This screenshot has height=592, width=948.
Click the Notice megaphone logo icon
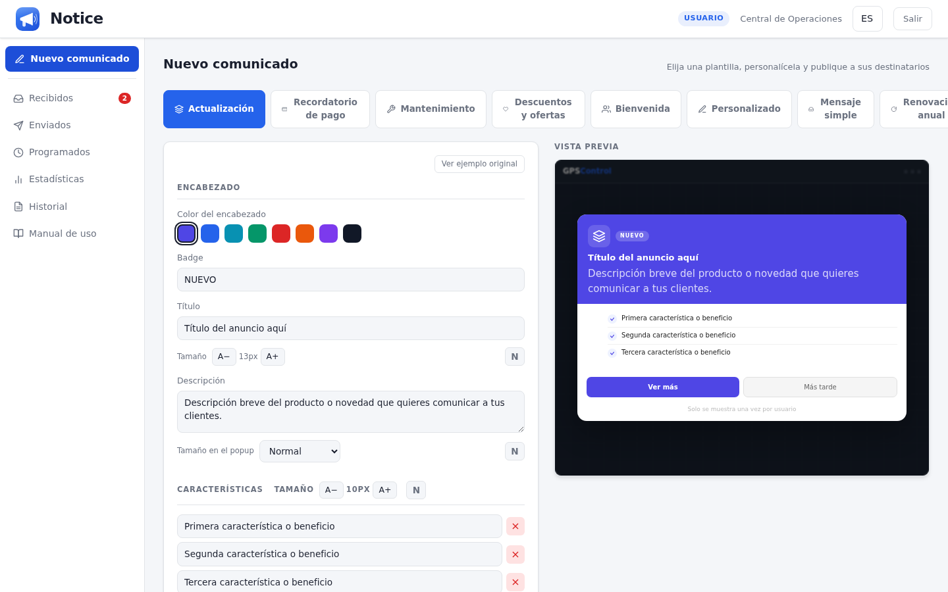(x=28, y=19)
